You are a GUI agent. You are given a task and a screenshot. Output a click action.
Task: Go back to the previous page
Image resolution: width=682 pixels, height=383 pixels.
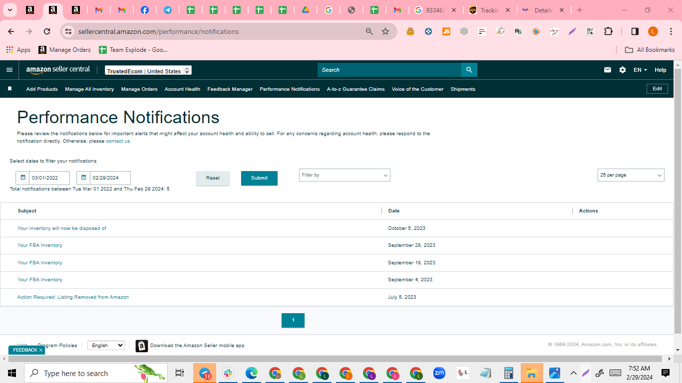[11, 31]
